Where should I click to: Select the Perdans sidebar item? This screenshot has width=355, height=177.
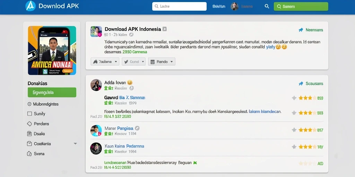tap(38, 124)
